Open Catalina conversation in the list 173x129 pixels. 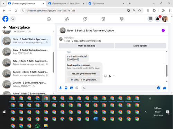[26, 84]
